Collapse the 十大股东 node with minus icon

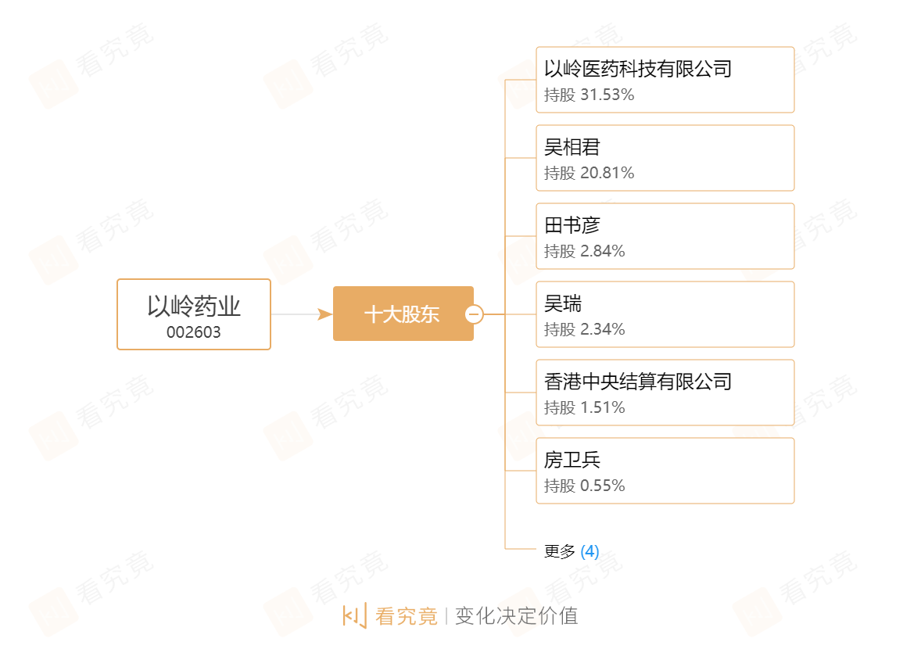click(x=474, y=314)
